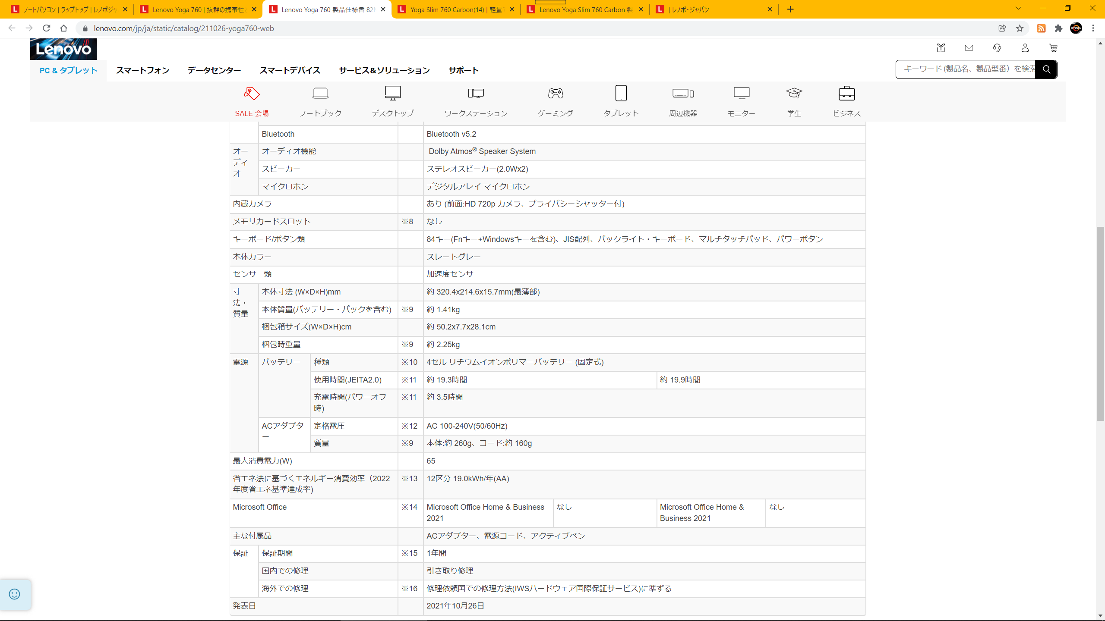Open Chrome three-dot menu
The width and height of the screenshot is (1105, 621).
[x=1093, y=28]
